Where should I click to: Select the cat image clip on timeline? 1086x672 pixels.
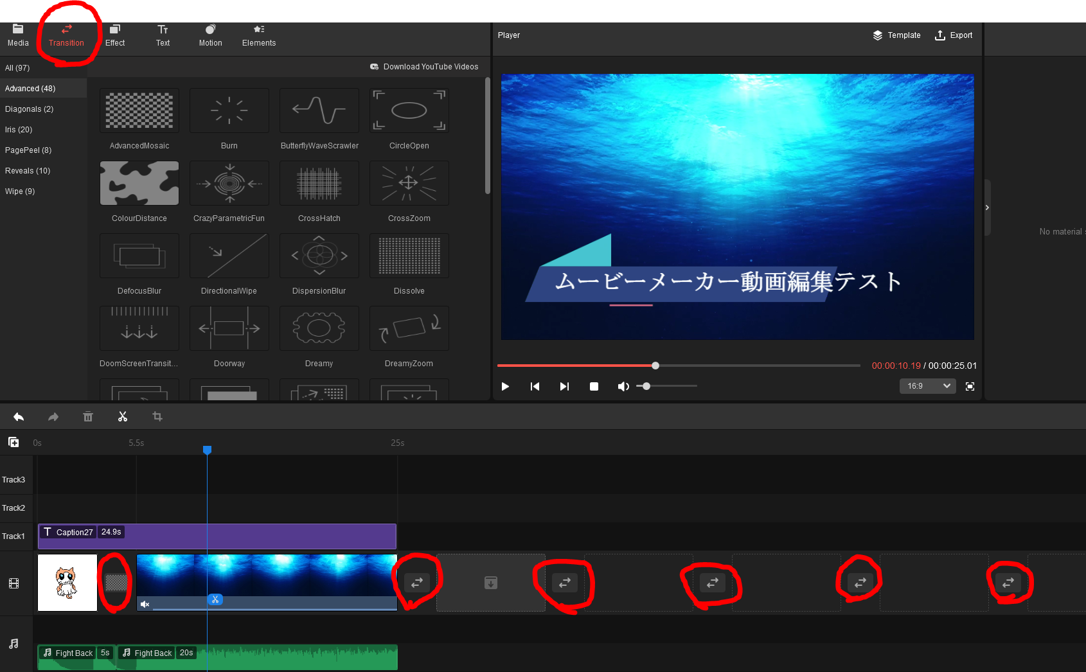(67, 583)
